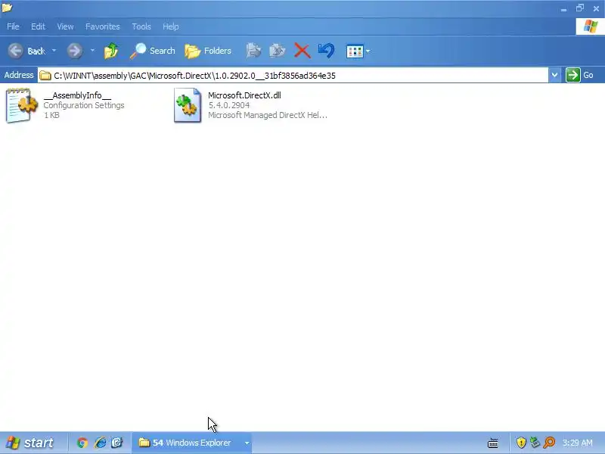605x454 pixels.
Task: Click the title bar folder icon
Action: [x=7, y=8]
